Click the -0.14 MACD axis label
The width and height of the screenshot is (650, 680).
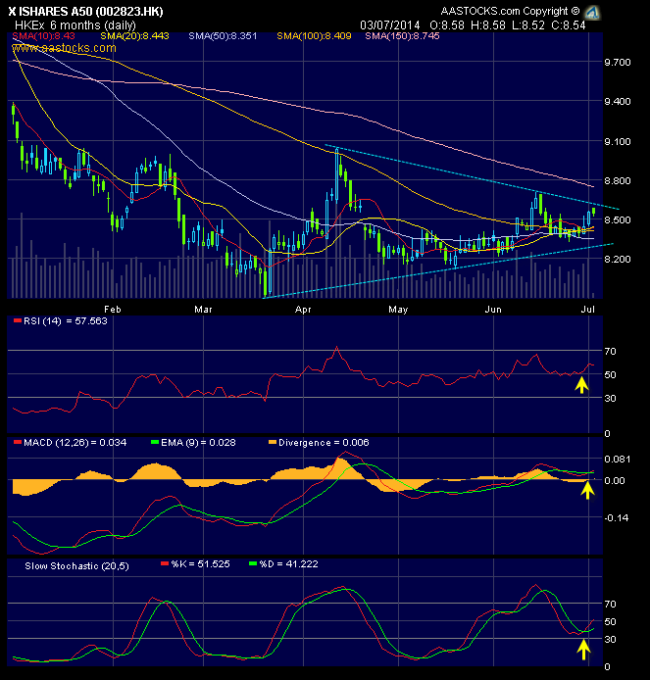point(616,517)
